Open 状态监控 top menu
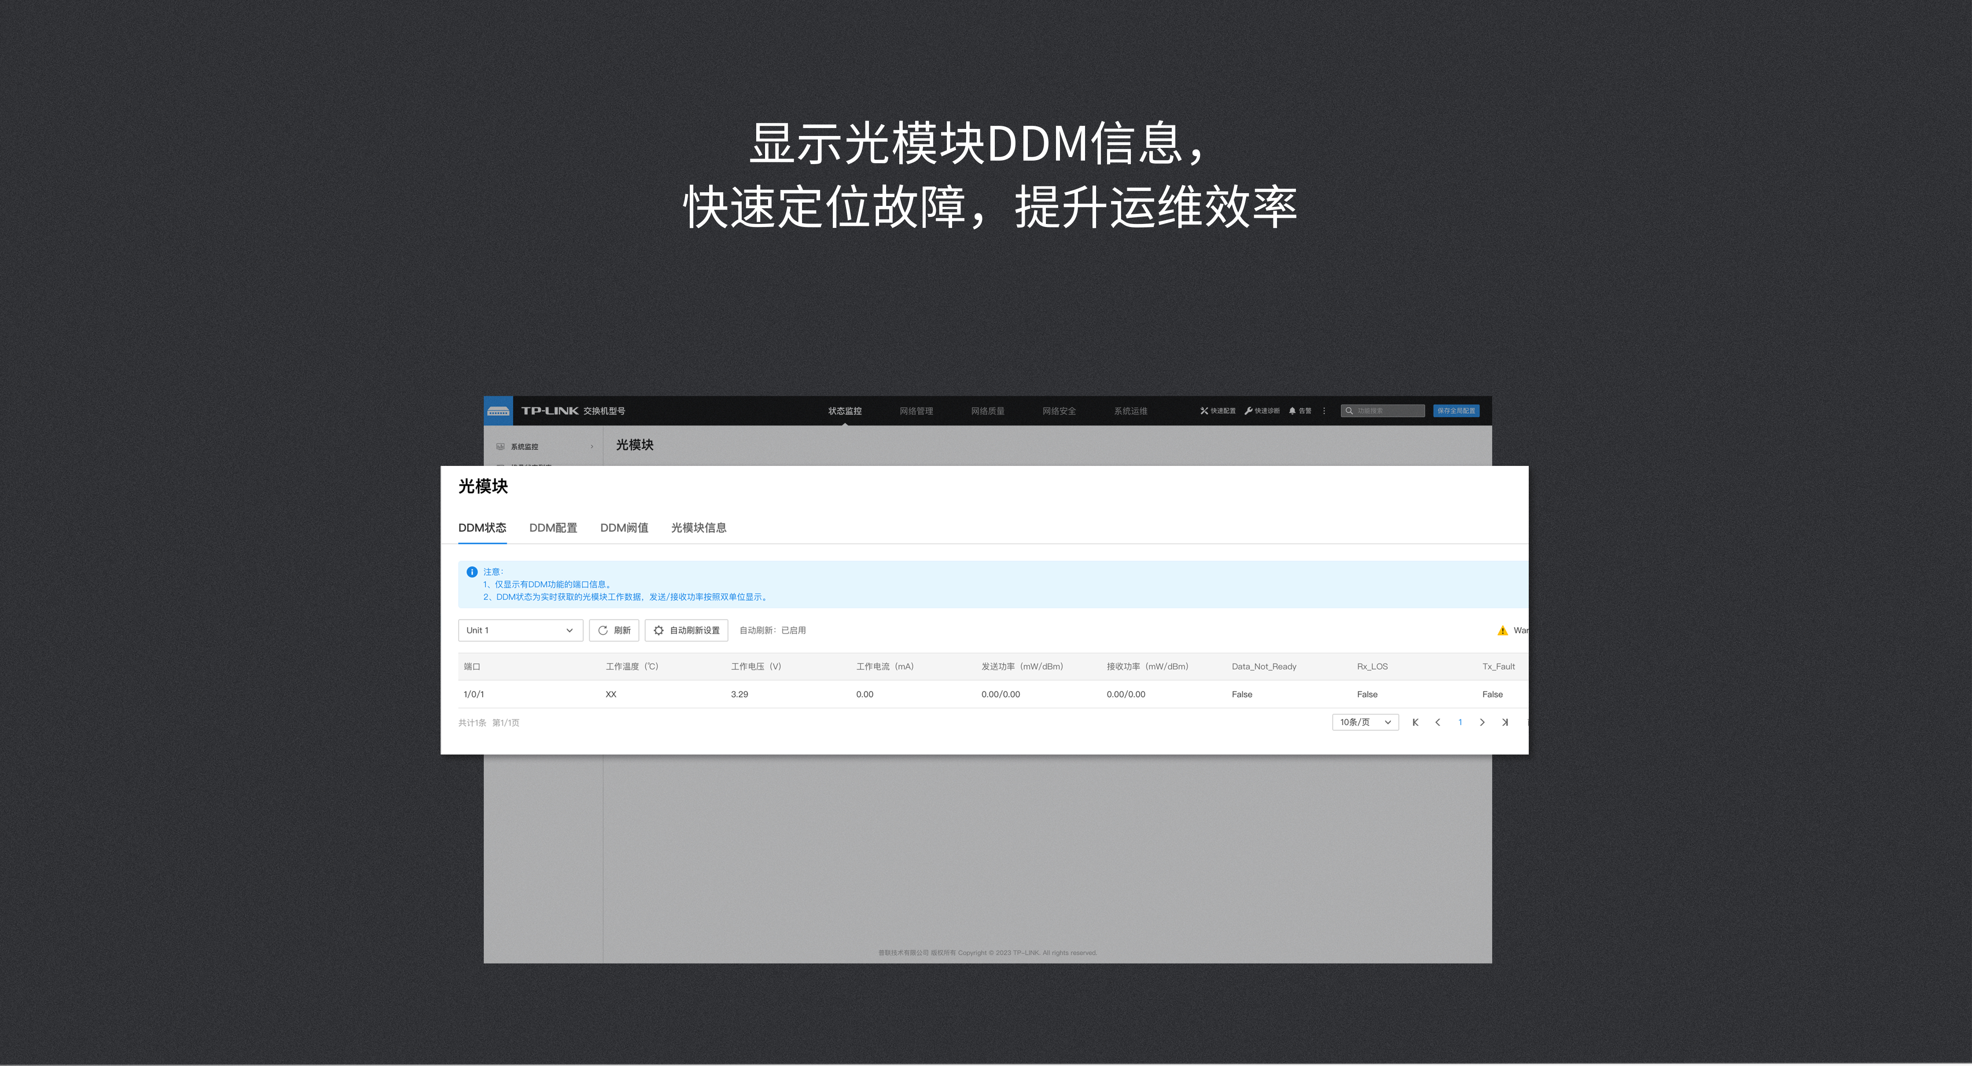 845,411
